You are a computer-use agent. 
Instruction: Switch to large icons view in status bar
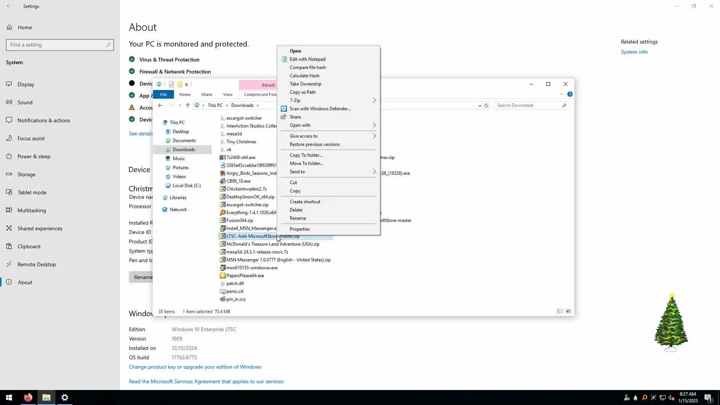pyautogui.click(x=568, y=311)
